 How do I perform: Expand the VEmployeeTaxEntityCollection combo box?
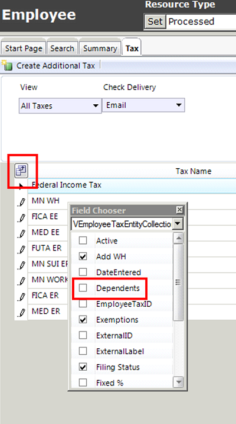pyautogui.click(x=178, y=224)
